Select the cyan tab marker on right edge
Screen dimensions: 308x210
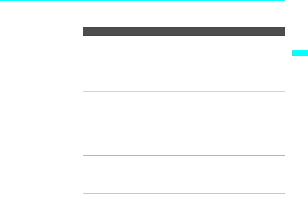[300, 53]
